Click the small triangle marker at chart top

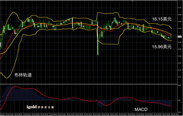tap(132, 1)
